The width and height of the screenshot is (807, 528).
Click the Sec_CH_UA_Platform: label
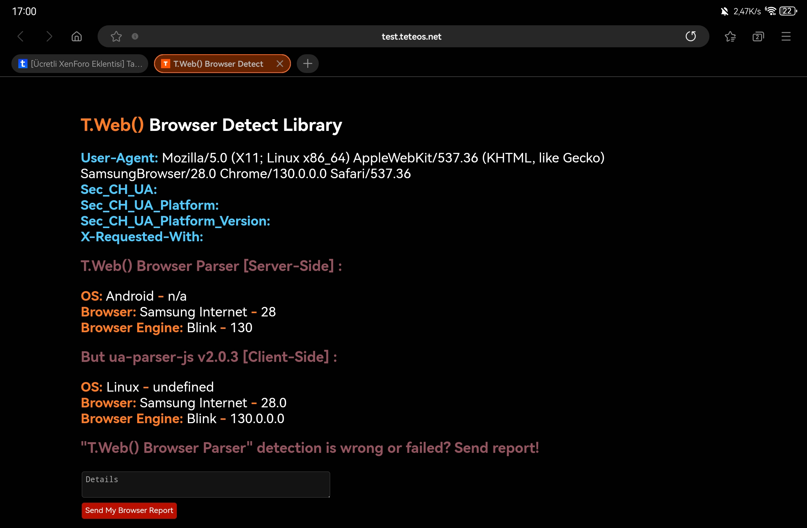pos(150,205)
